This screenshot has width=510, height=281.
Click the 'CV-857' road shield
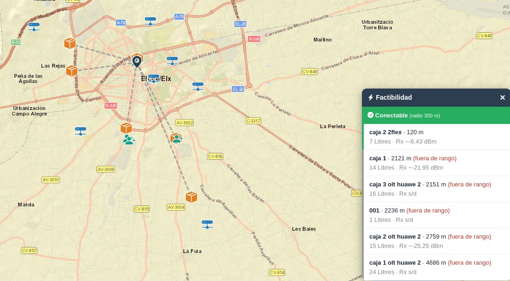(29, 250)
